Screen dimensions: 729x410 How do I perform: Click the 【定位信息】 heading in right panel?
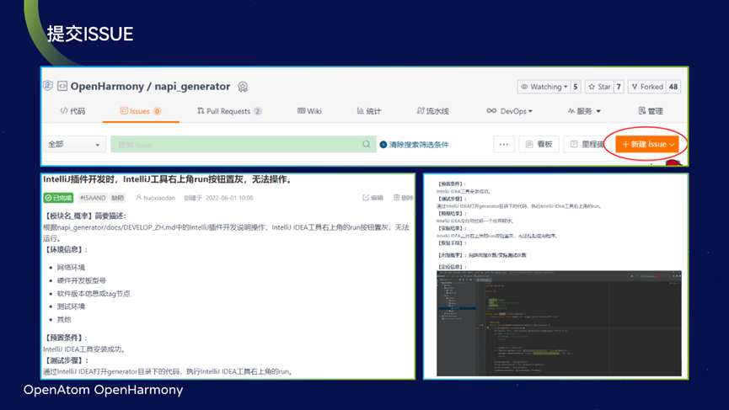[x=452, y=267]
